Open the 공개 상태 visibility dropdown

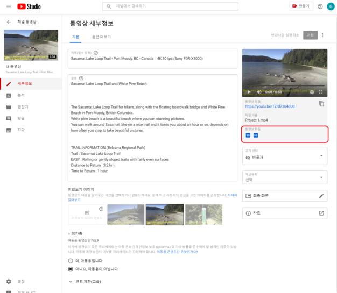coord(284,156)
